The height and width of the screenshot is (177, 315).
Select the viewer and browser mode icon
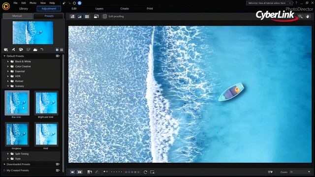click(72, 16)
